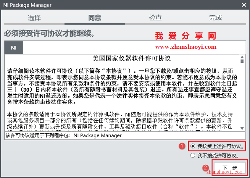Click the NI license tab label
The height and width of the screenshot is (178, 250).
click(14, 48)
